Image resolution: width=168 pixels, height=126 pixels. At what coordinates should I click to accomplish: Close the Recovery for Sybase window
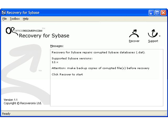[163, 13]
